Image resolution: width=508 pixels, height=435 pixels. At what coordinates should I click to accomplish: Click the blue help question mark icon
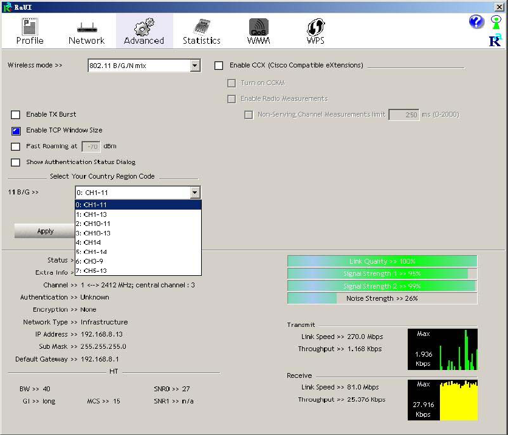[476, 22]
